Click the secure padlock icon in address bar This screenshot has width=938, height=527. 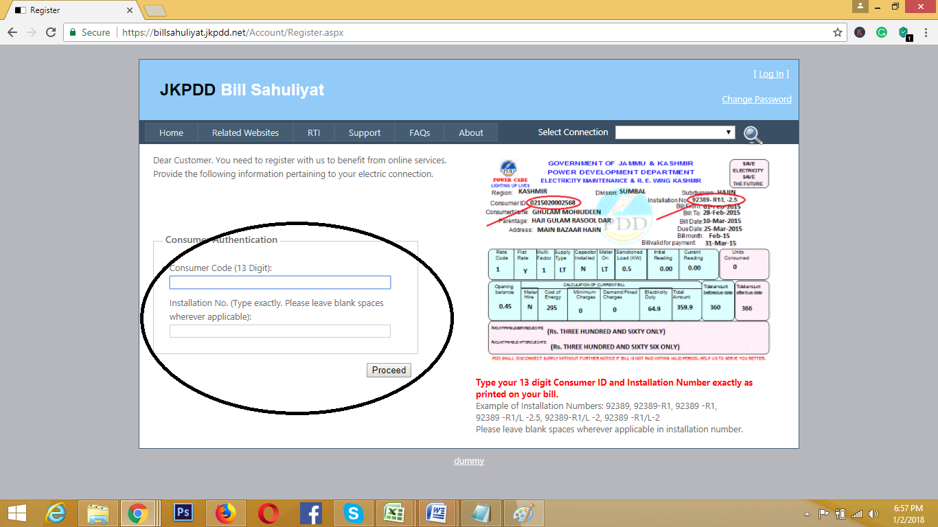[73, 32]
